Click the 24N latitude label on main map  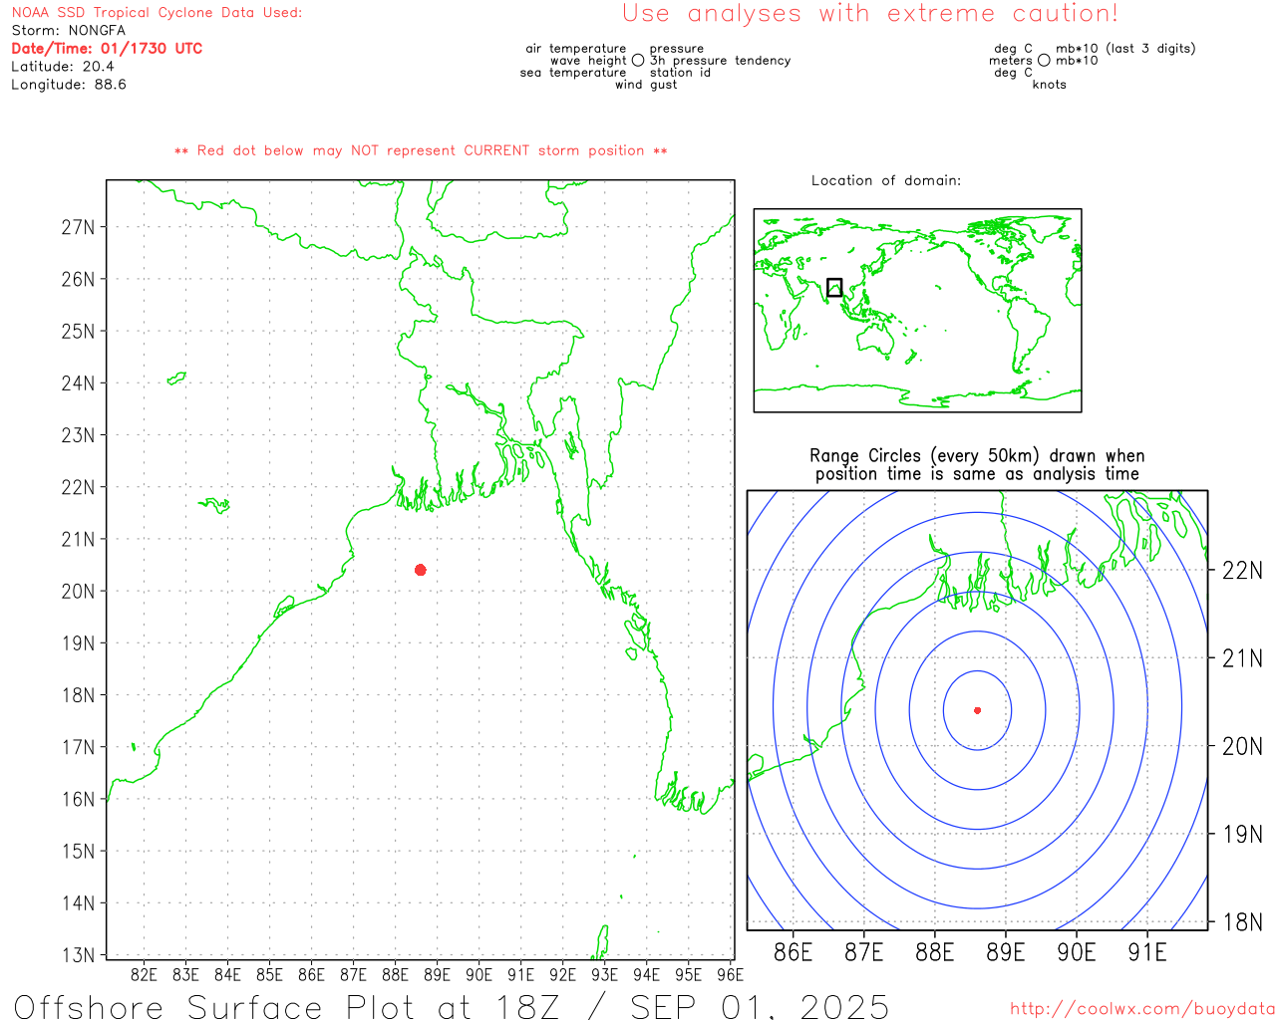78,383
